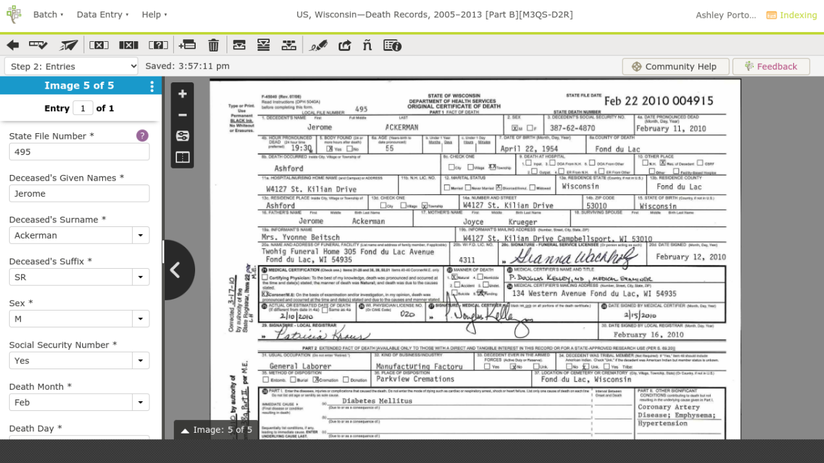Toggle the split view ruler icon
The image size is (824, 463).
coord(182,158)
